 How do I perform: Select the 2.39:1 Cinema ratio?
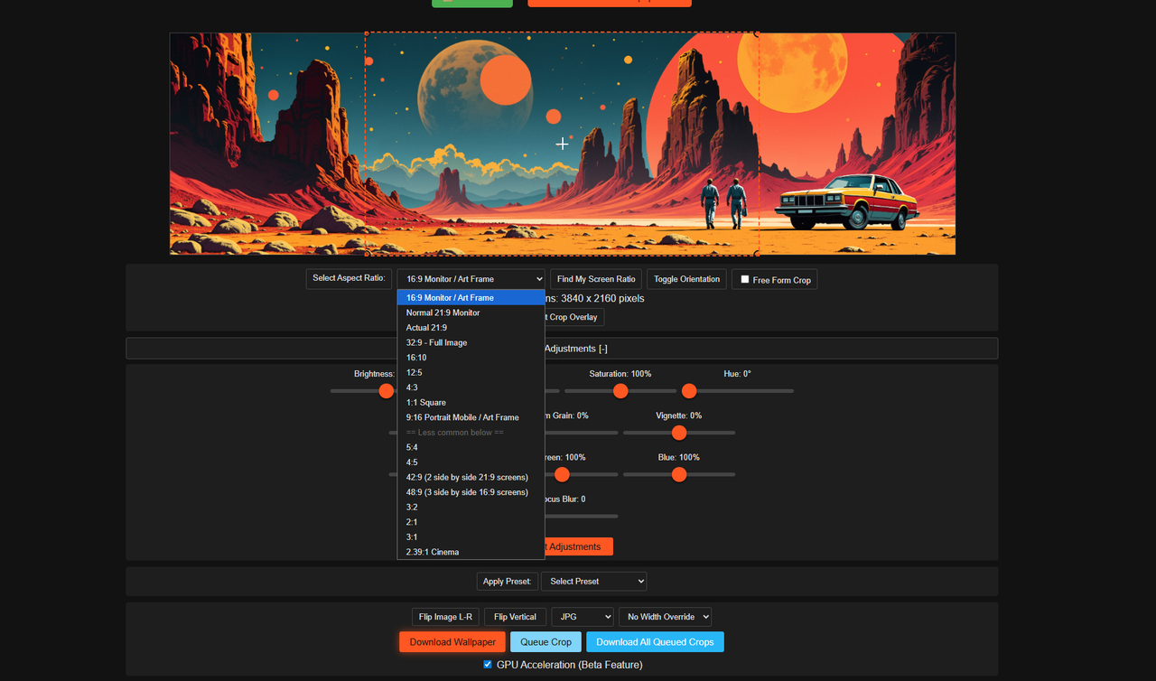471,552
